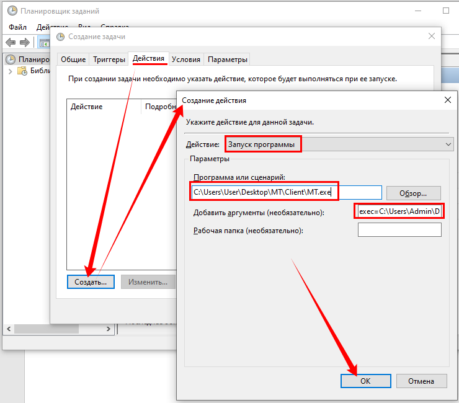Click the Библиотека folder icon in tree
This screenshot has width=459, height=403.
click(x=24, y=71)
